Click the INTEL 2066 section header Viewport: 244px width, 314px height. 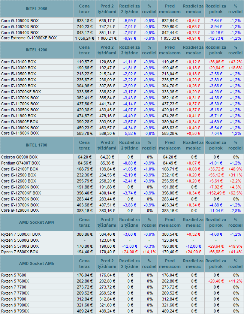(x=37, y=9)
